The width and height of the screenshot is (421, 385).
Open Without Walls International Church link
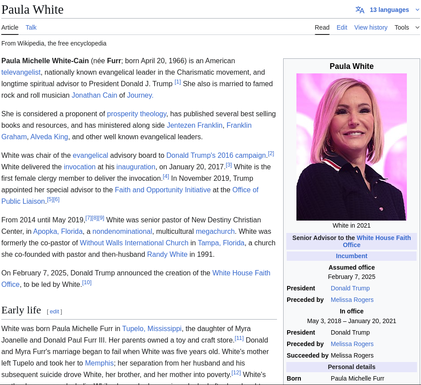tap(134, 243)
